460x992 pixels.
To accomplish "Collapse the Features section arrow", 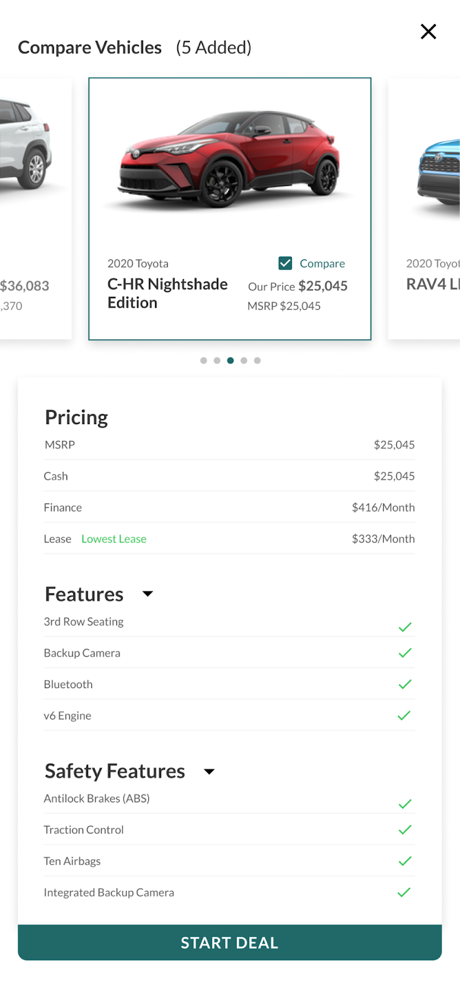I will (x=148, y=594).
